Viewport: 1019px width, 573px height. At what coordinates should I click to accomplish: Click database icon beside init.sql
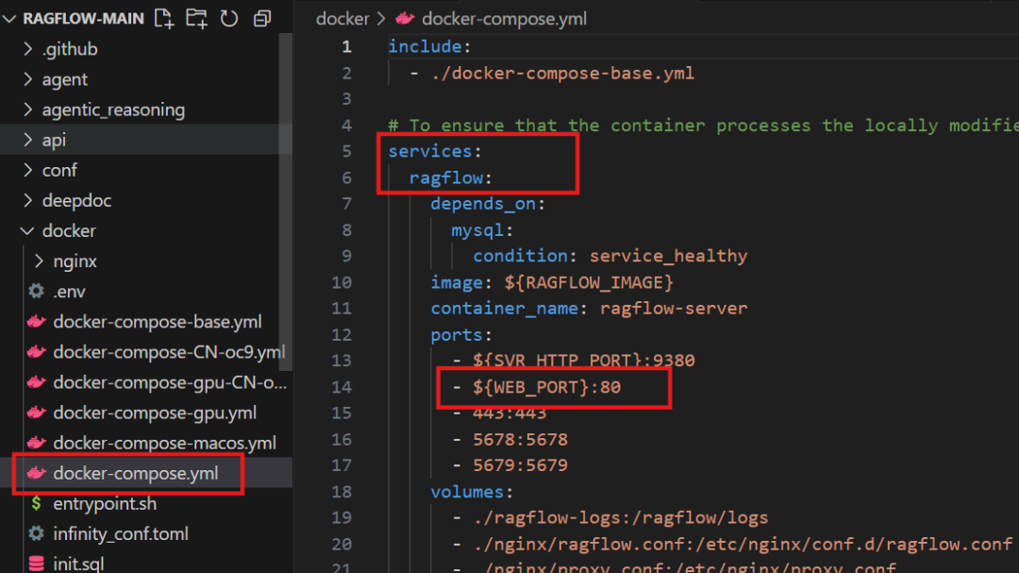tap(37, 564)
